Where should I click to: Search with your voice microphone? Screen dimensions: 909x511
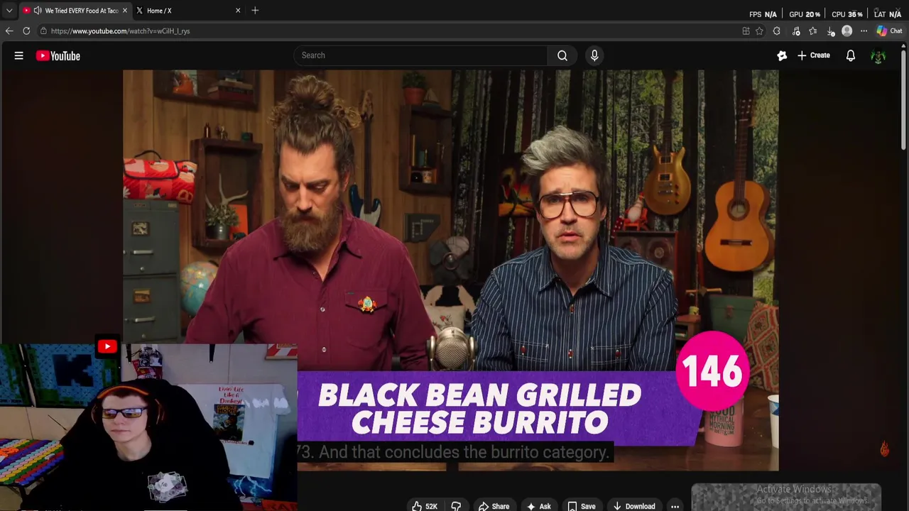pyautogui.click(x=594, y=55)
